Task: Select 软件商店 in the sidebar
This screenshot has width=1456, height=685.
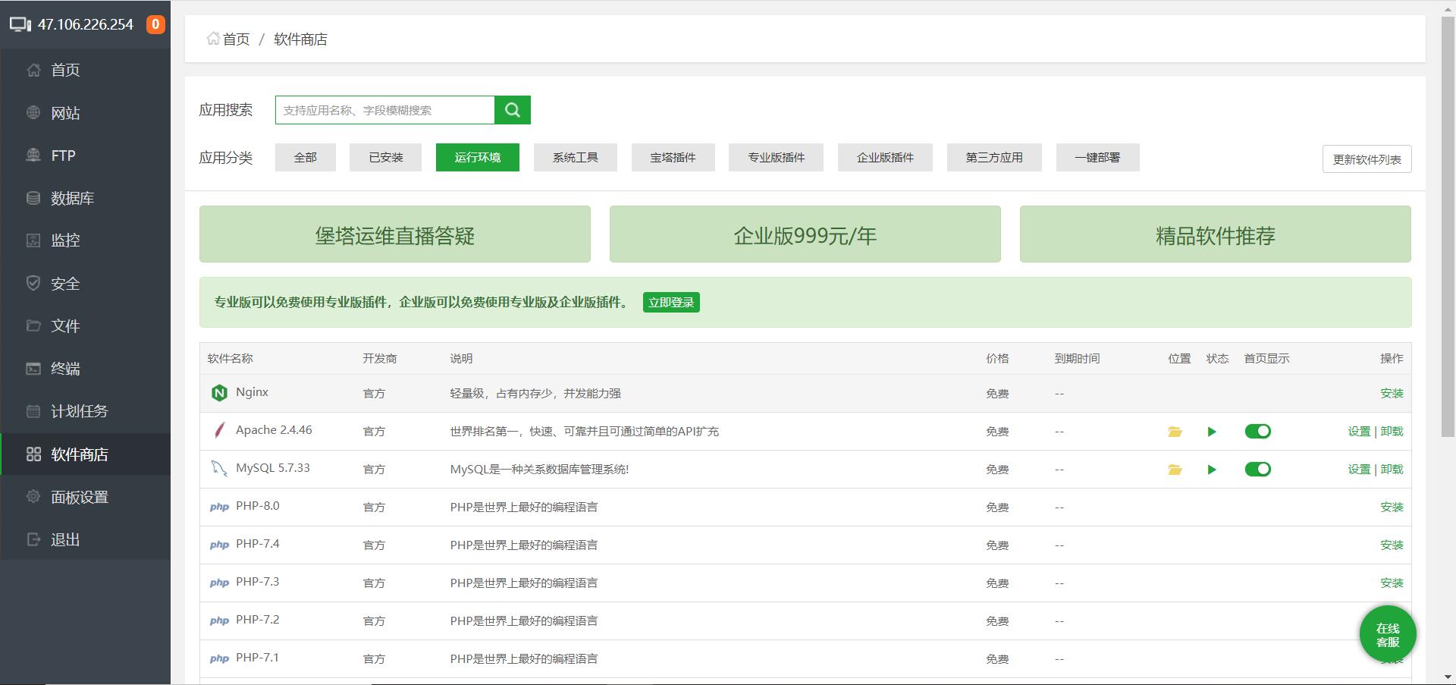Action: tap(85, 454)
